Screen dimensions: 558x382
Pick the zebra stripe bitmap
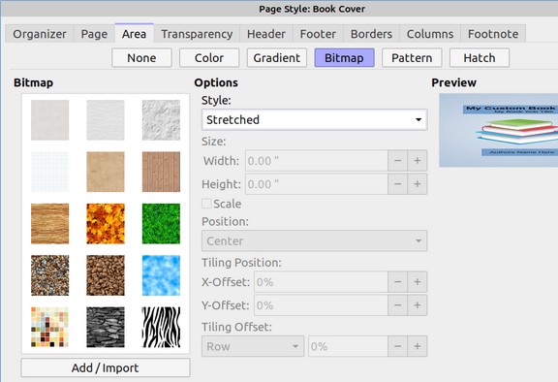tap(161, 327)
